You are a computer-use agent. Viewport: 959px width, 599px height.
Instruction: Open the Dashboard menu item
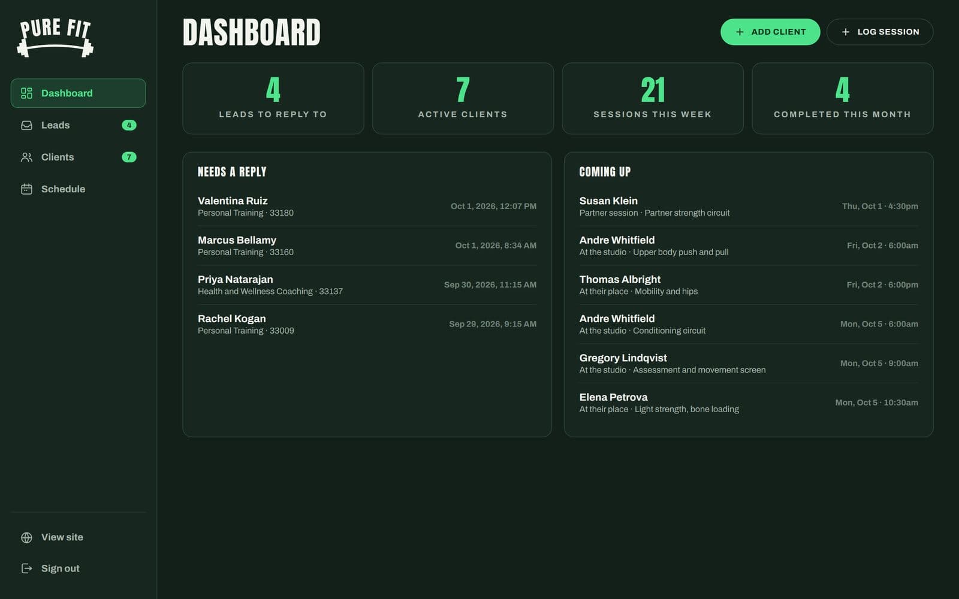click(78, 93)
